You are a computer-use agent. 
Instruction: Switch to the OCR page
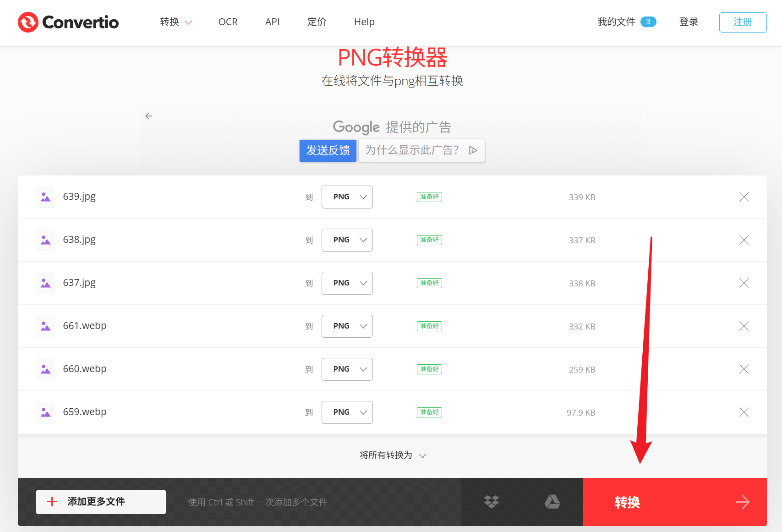coord(228,22)
